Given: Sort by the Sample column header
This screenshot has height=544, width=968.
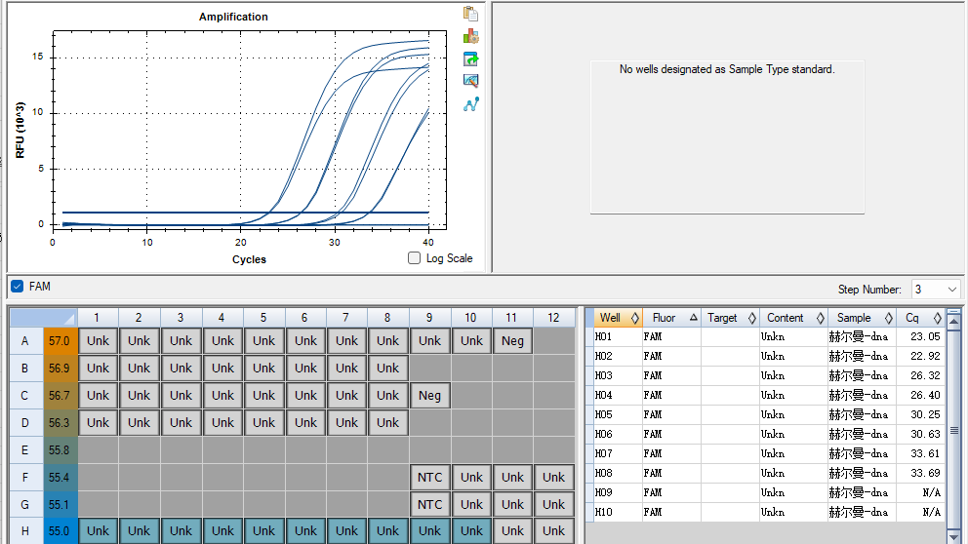Looking at the screenshot, I should click(x=863, y=318).
